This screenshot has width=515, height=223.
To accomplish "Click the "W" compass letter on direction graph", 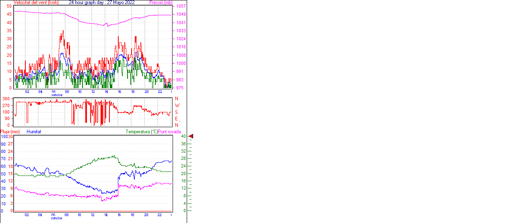I will (177, 105).
